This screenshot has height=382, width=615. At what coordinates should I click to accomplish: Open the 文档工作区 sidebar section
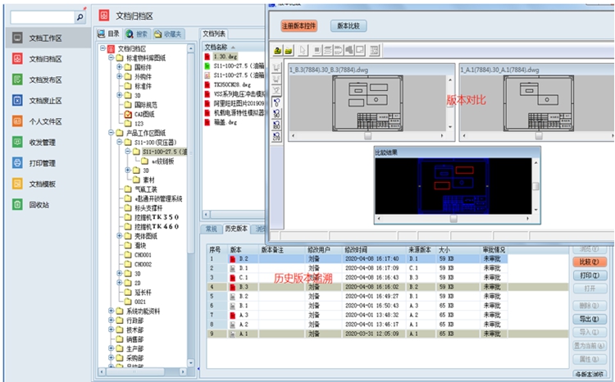(45, 39)
